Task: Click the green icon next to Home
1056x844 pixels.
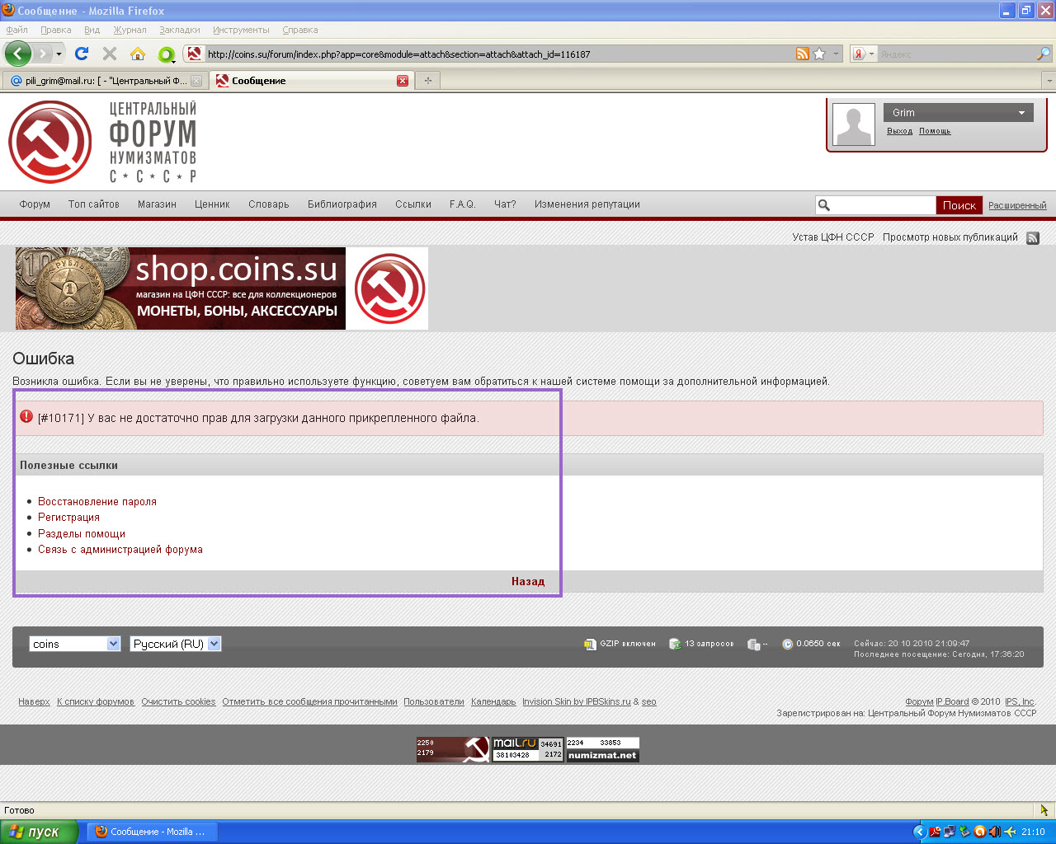Action: (x=167, y=54)
